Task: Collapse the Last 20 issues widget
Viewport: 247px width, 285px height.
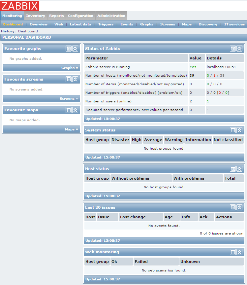Action: [x=239, y=207]
